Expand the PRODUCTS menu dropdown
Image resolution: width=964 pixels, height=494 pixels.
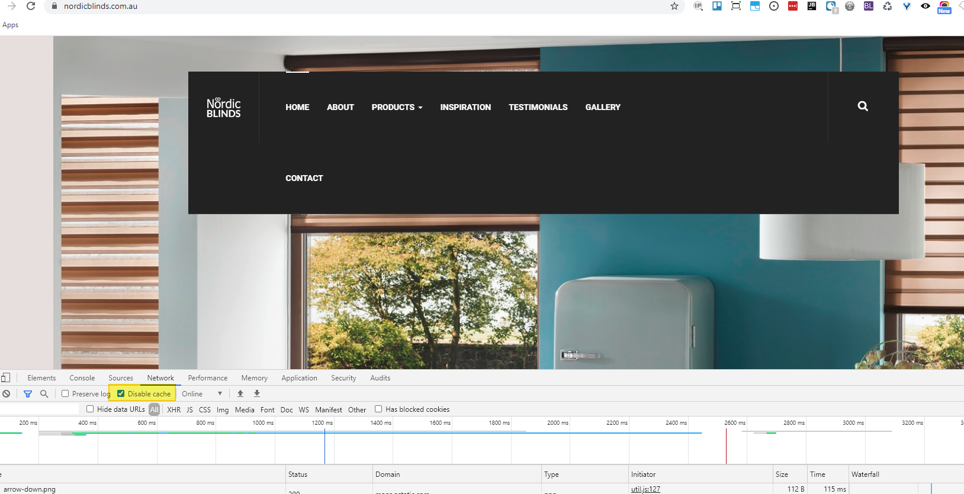(x=397, y=107)
